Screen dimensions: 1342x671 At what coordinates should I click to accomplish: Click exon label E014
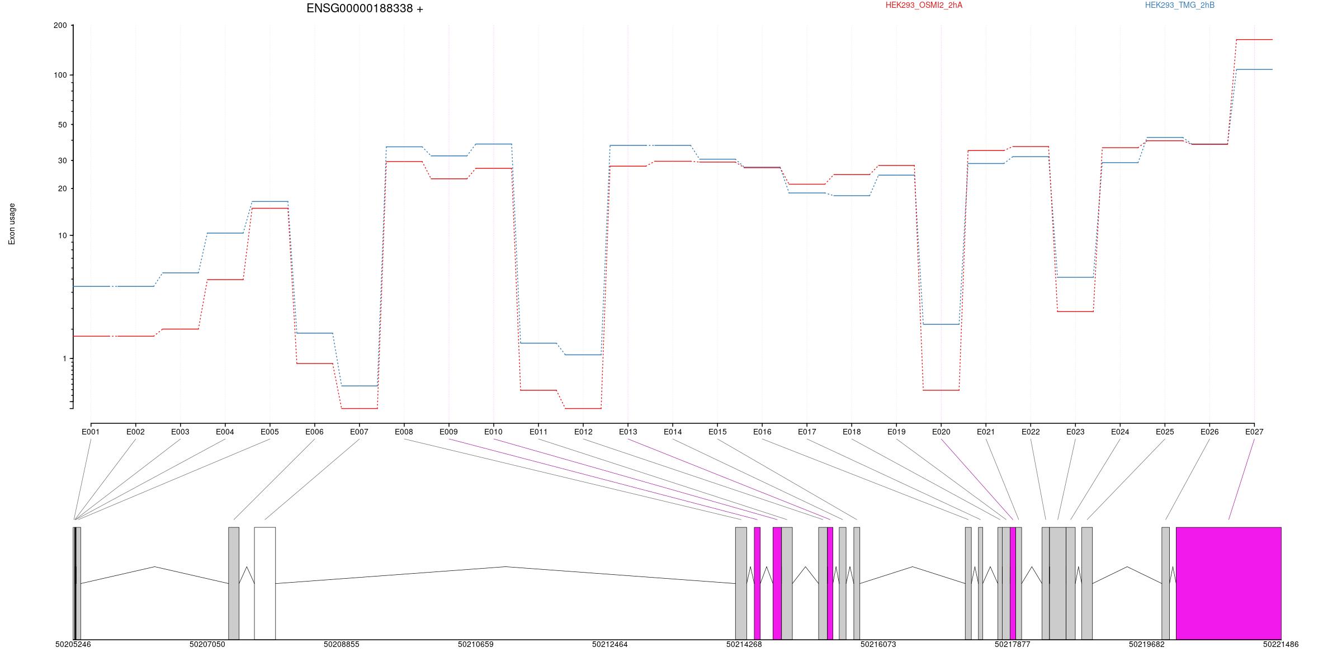(673, 432)
